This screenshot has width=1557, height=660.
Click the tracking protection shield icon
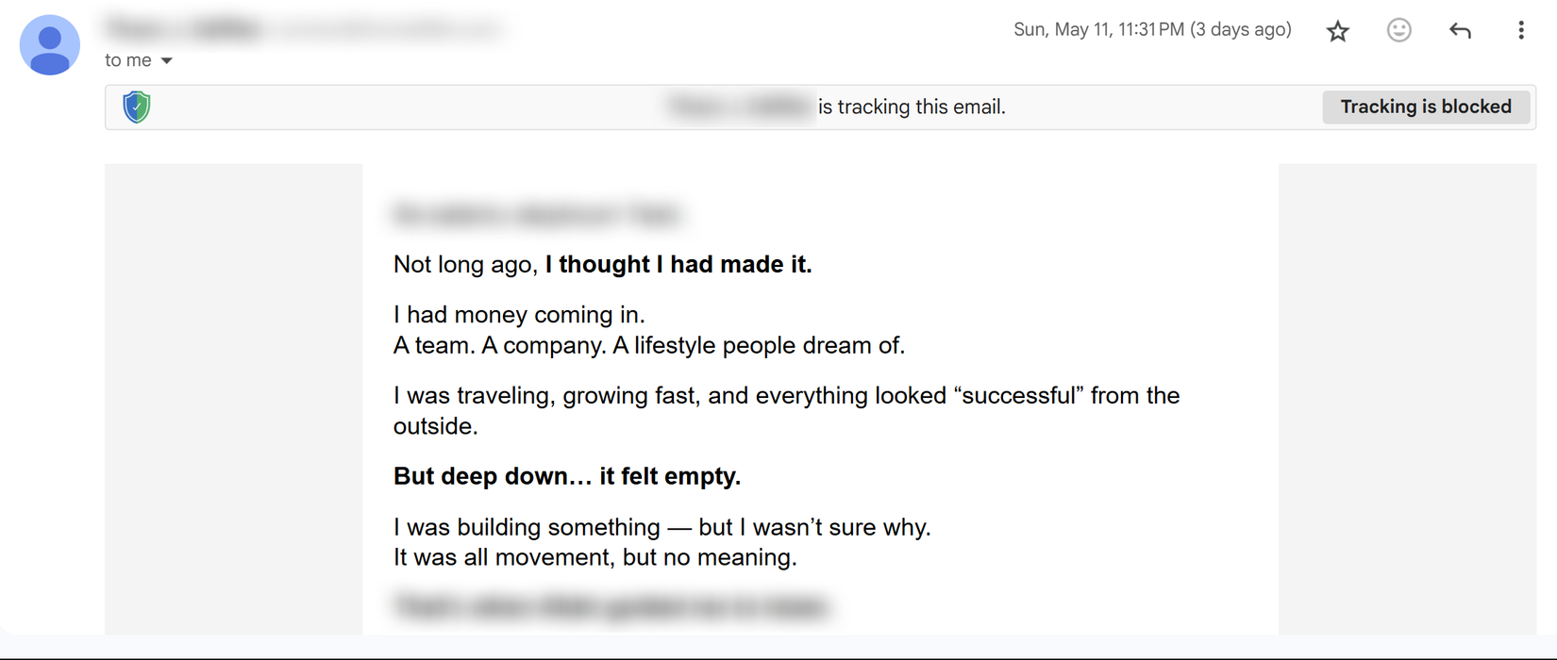click(137, 107)
